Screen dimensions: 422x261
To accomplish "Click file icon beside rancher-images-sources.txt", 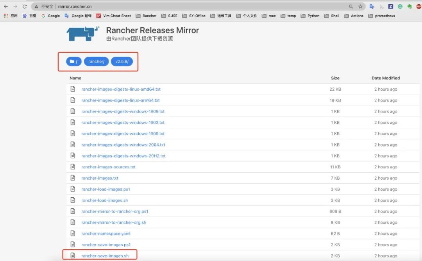I will (73, 166).
